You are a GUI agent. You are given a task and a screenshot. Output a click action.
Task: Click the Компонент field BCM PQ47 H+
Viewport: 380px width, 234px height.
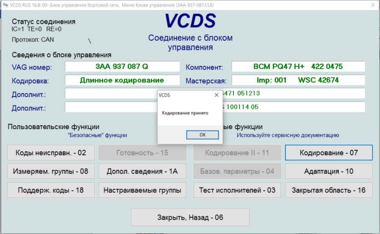(x=298, y=67)
